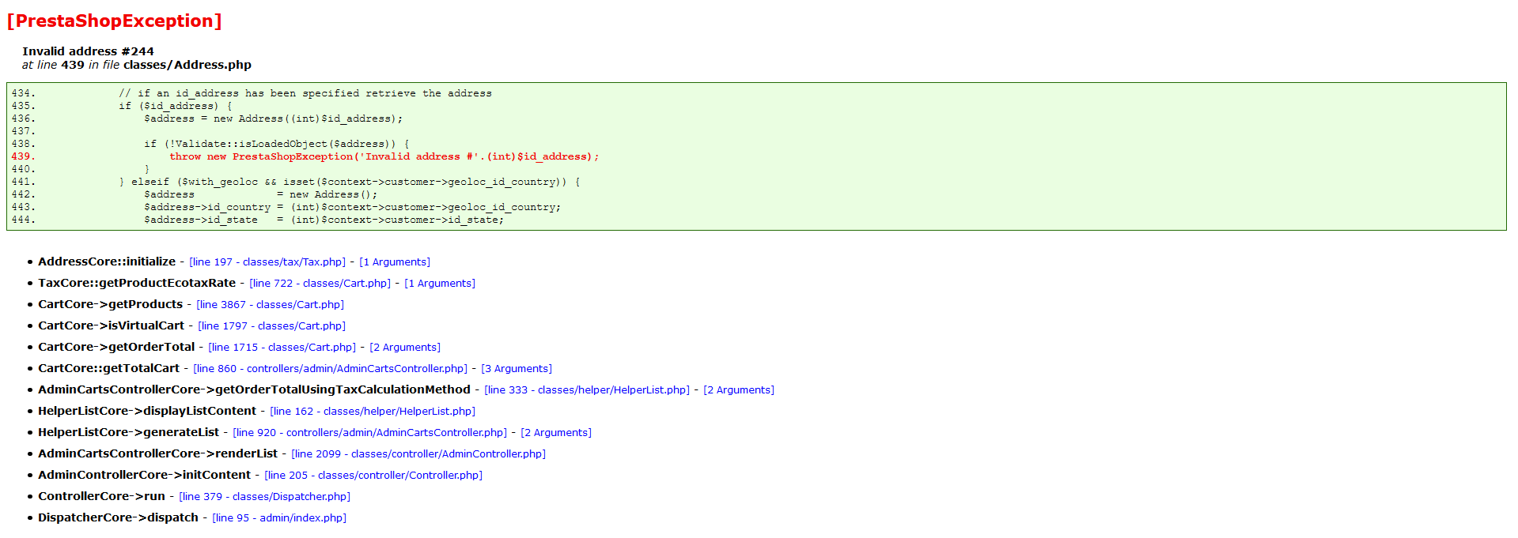
Task: Expand TaxCore::getProductEcotaxRate 1 Arguments
Action: 440,284
